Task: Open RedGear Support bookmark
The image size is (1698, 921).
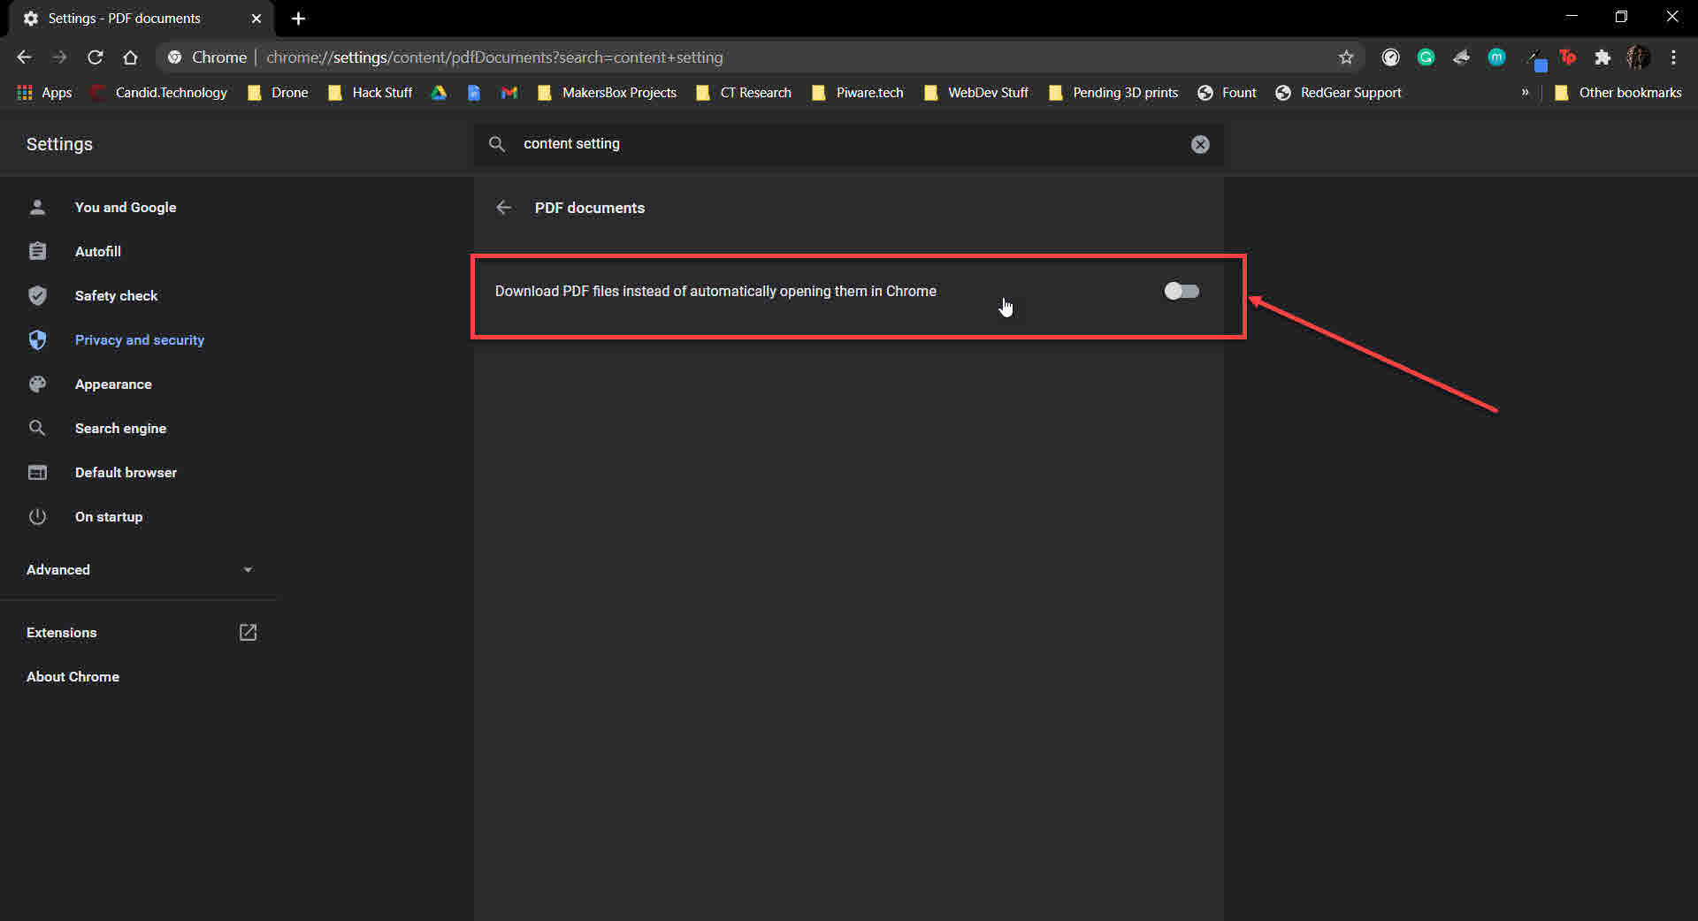Action: [x=1339, y=93]
